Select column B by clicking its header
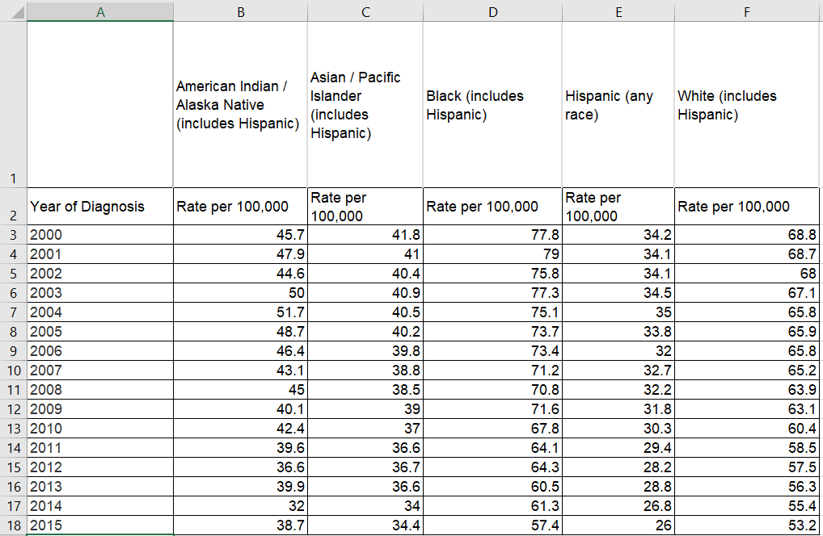823x536 pixels. point(239,11)
